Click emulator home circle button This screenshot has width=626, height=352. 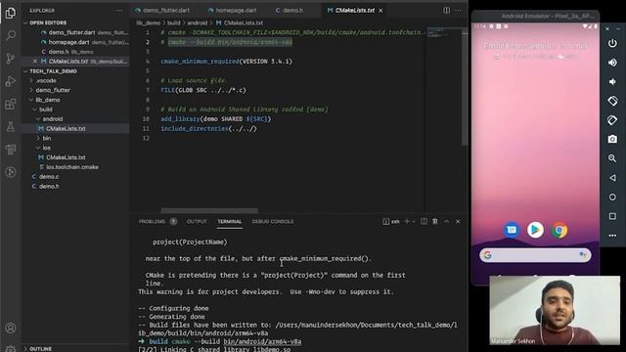[612, 197]
